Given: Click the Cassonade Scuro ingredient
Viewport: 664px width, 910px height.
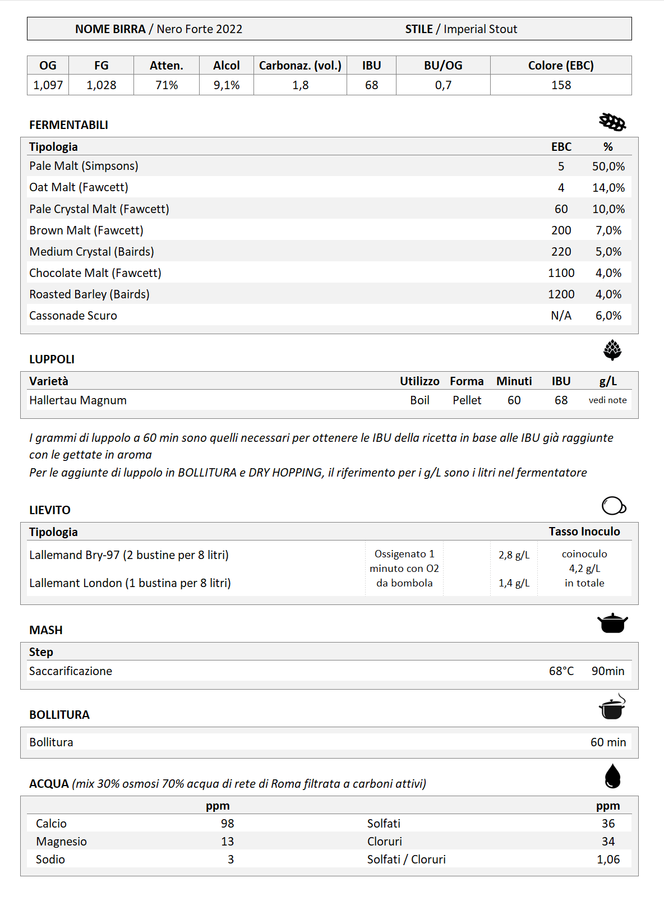Looking at the screenshot, I should pos(73,316).
